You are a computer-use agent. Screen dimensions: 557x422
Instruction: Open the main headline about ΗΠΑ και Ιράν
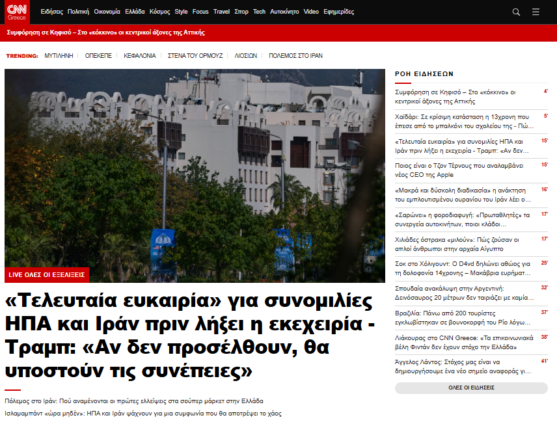tap(189, 335)
